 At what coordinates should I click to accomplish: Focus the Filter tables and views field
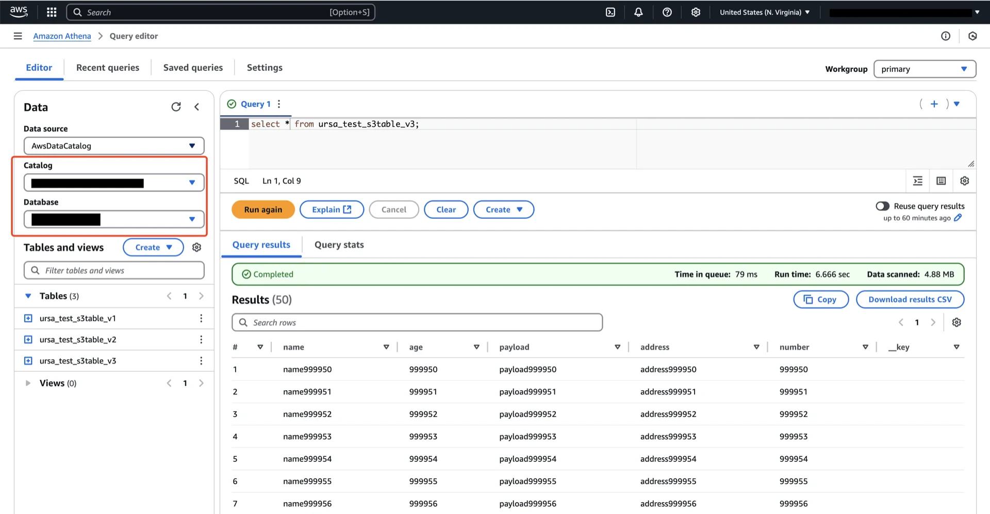(114, 270)
